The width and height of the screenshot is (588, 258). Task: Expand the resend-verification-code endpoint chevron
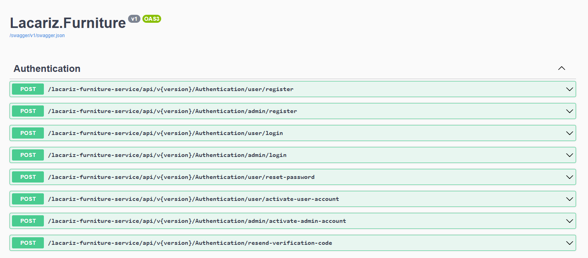coord(570,243)
